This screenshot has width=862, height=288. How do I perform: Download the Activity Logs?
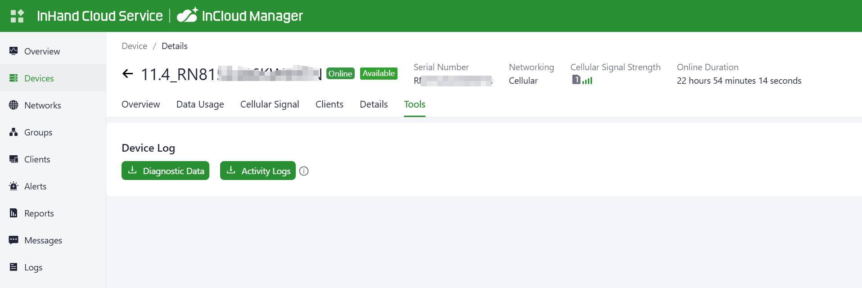coord(257,171)
